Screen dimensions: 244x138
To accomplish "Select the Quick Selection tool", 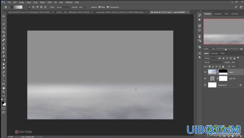I will (3, 28).
